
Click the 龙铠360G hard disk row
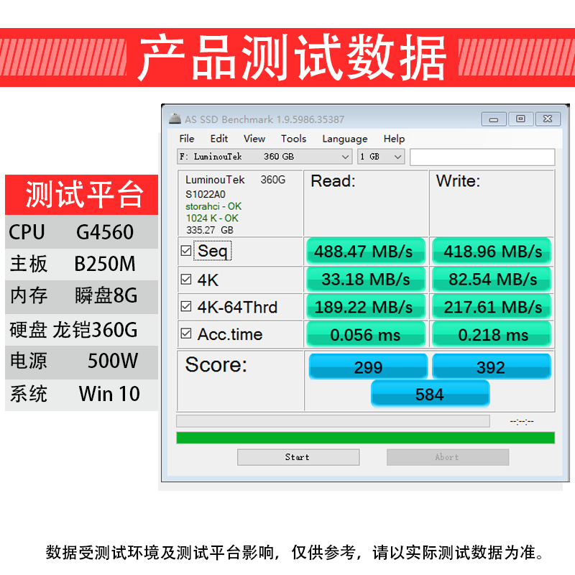tap(81, 330)
